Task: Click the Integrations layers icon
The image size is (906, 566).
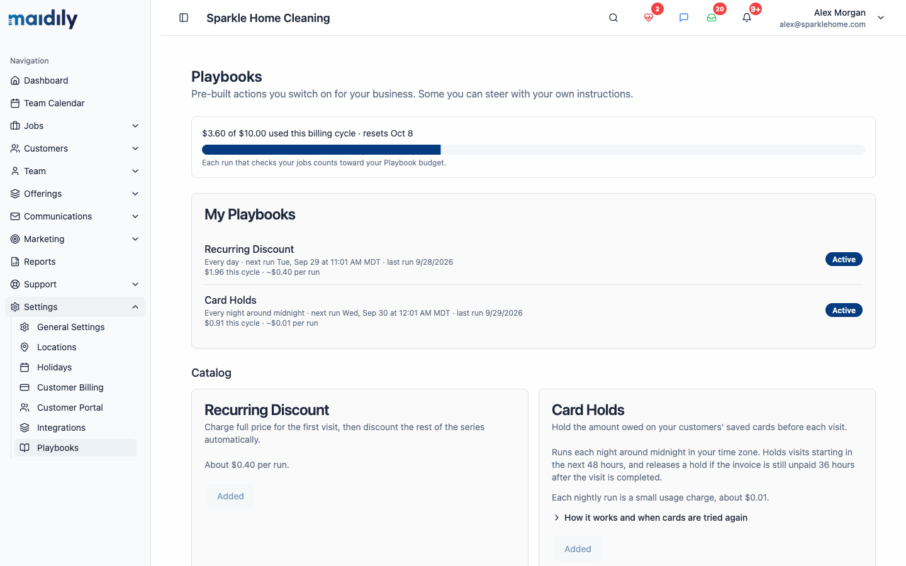Action: [25, 428]
